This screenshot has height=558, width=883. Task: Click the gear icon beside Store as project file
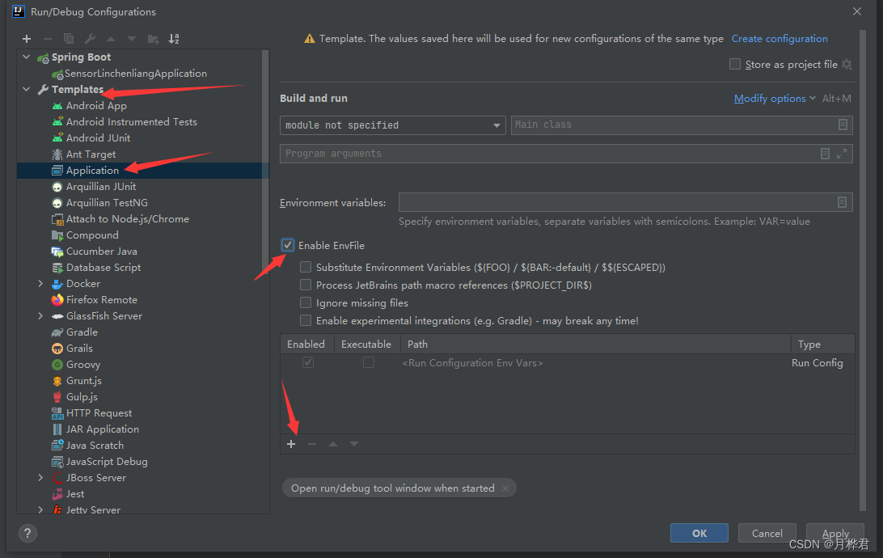tap(847, 64)
